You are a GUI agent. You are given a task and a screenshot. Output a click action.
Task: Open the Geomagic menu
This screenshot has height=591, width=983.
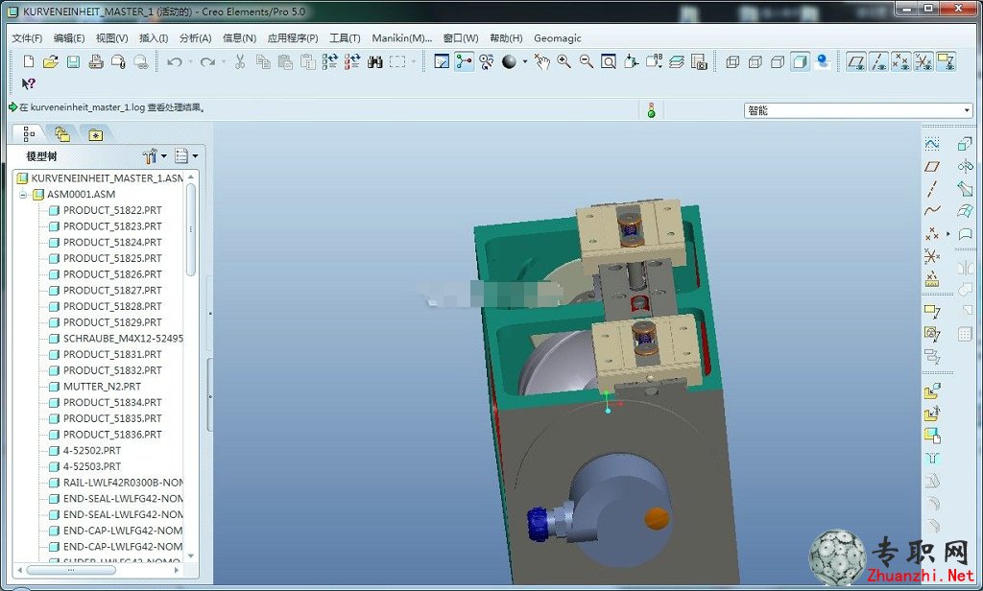558,38
